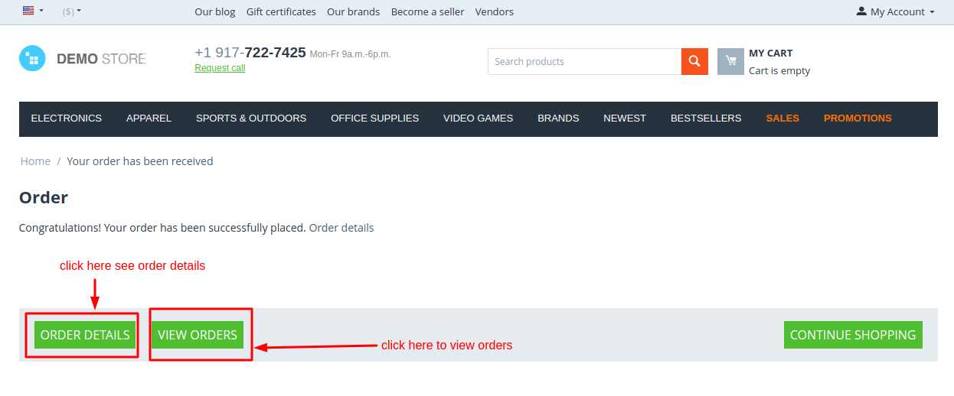
Task: Open the US flag language selector
Action: (32, 11)
